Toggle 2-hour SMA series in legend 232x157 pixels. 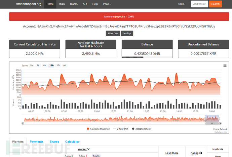tap(121, 129)
